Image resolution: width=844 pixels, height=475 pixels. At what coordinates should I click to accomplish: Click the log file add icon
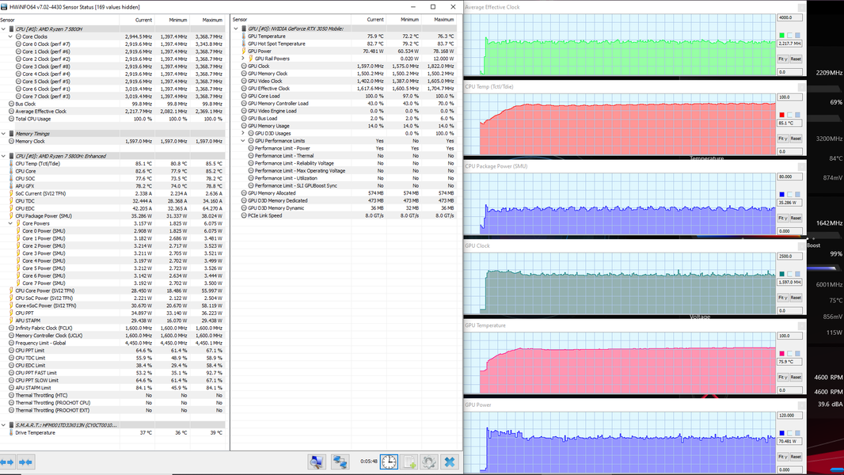tap(409, 462)
